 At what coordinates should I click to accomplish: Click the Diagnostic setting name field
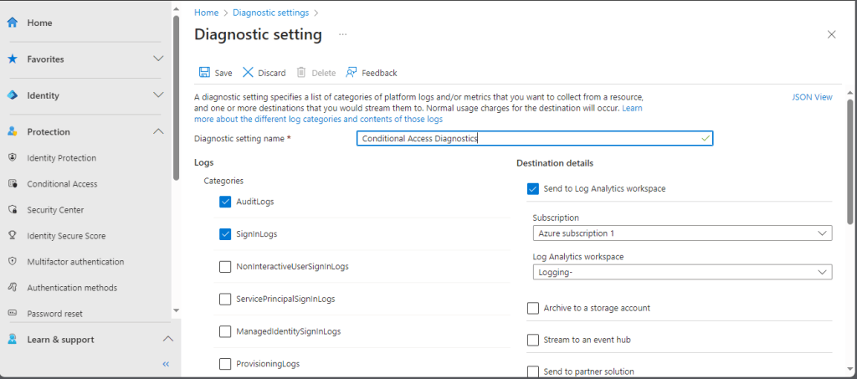534,139
